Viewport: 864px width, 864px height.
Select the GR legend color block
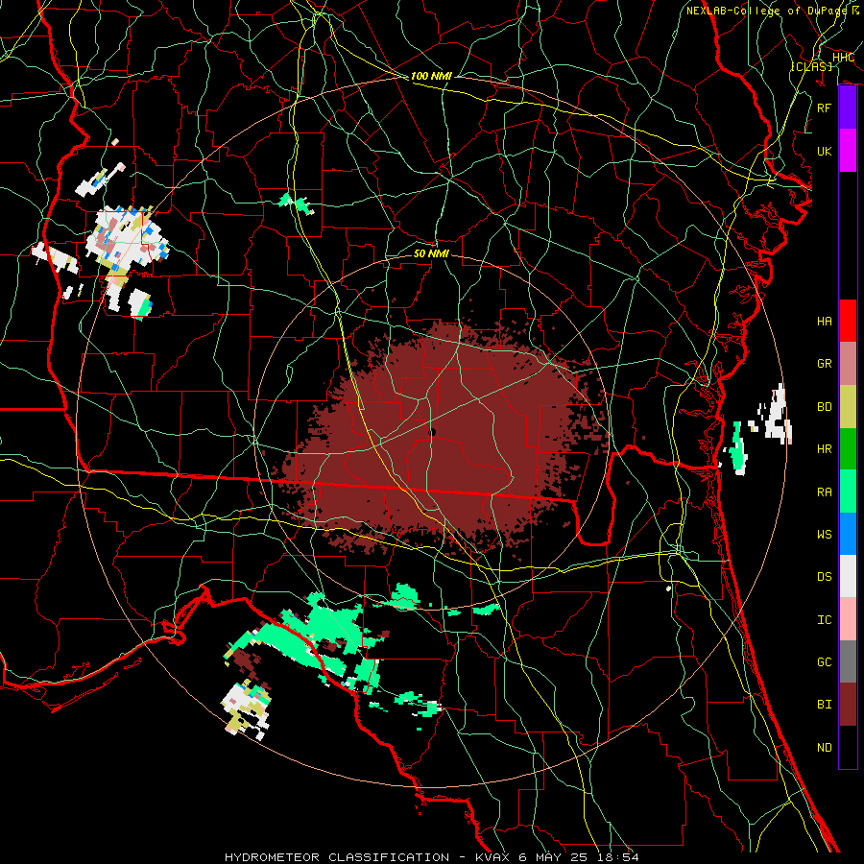[x=848, y=363]
